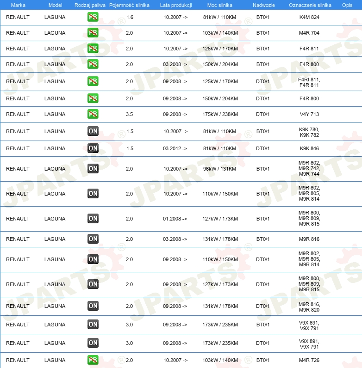Click the Oznaczenie silnika column header
Viewport: 362px width, 368px height.
pyautogui.click(x=310, y=5)
